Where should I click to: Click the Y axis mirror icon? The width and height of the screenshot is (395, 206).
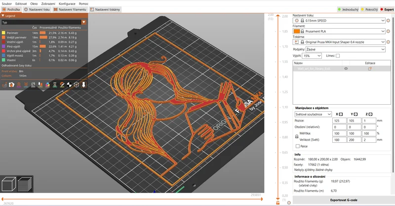[x=355, y=114]
